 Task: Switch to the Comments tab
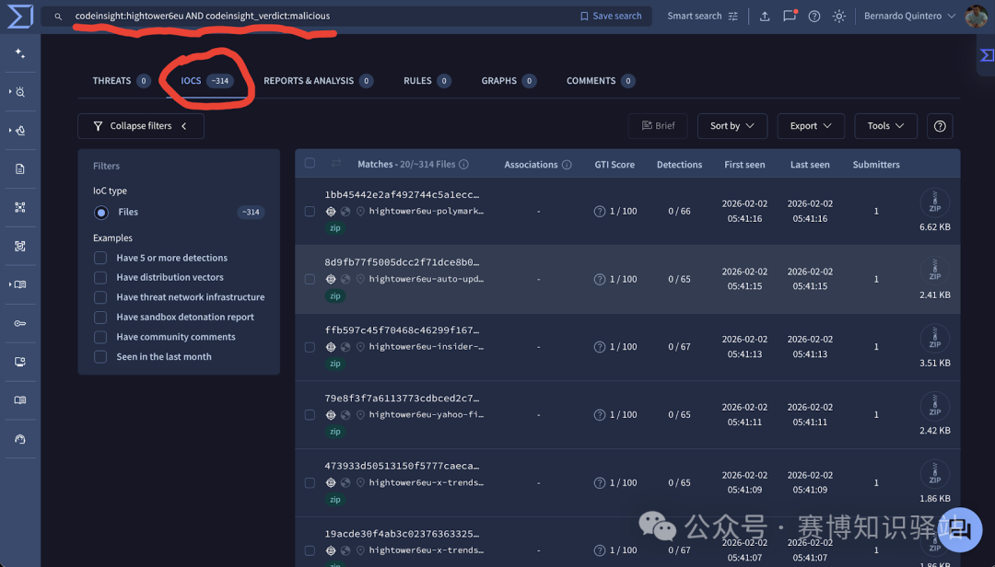pos(601,81)
